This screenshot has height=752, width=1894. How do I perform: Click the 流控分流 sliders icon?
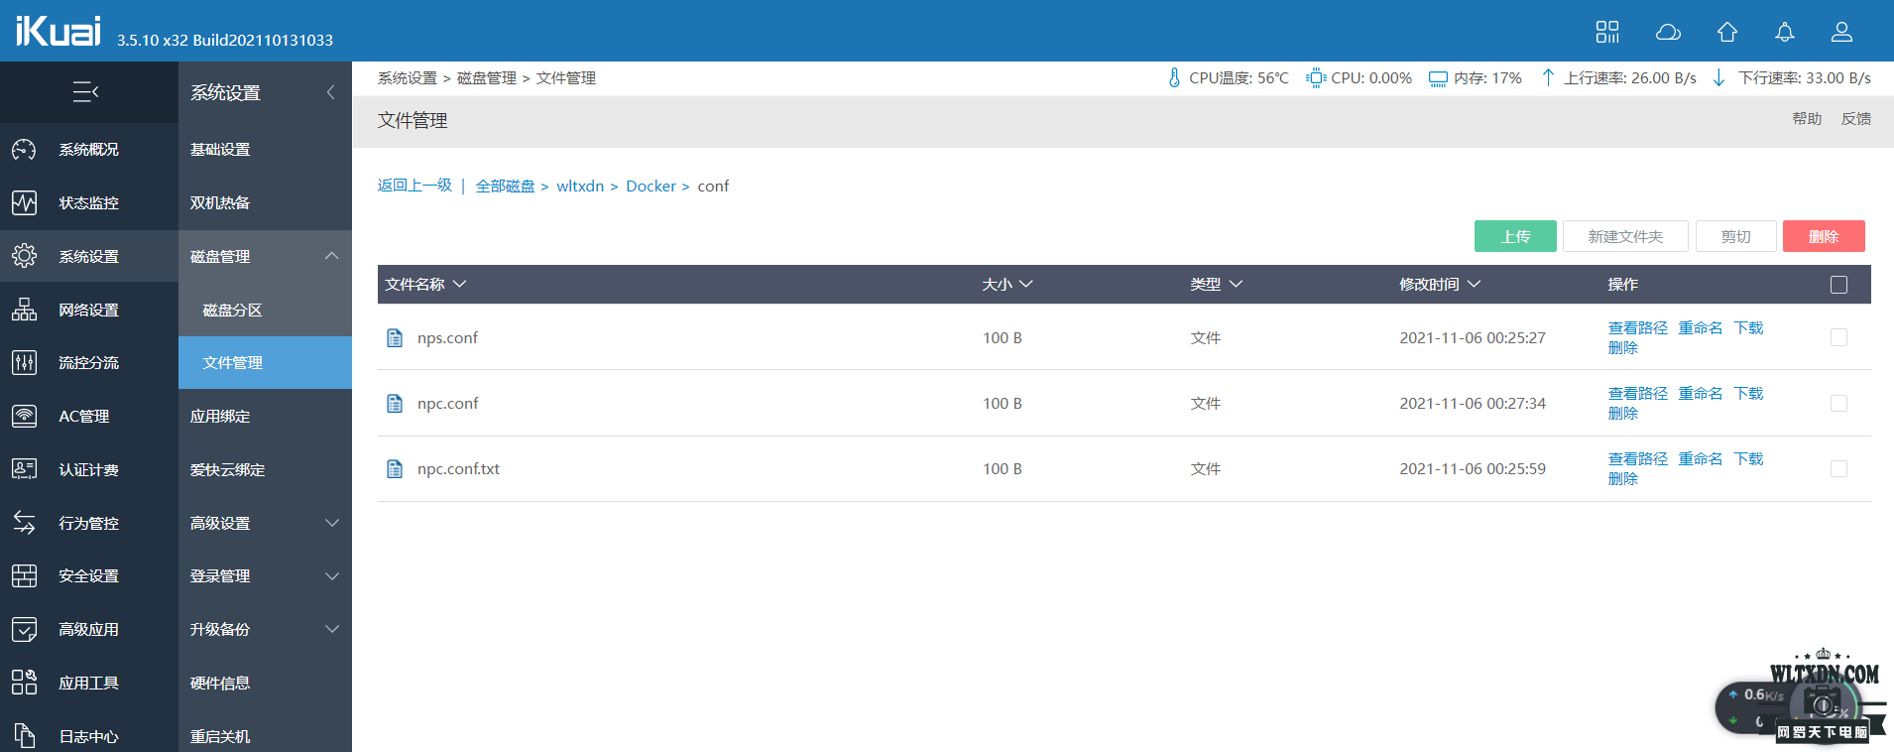[x=24, y=363]
